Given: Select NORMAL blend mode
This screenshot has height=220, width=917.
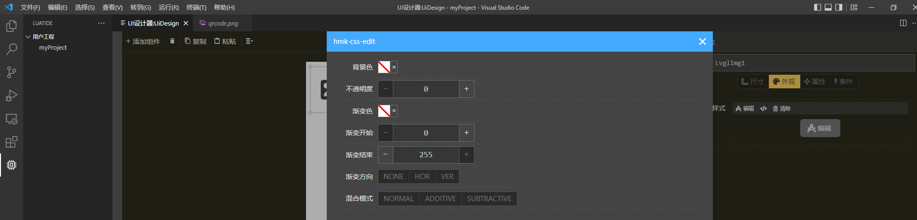Looking at the screenshot, I should [x=399, y=199].
